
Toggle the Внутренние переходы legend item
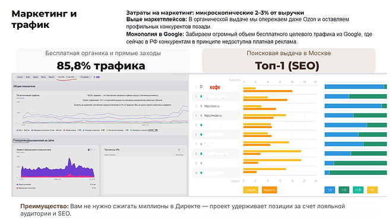coord(118,130)
